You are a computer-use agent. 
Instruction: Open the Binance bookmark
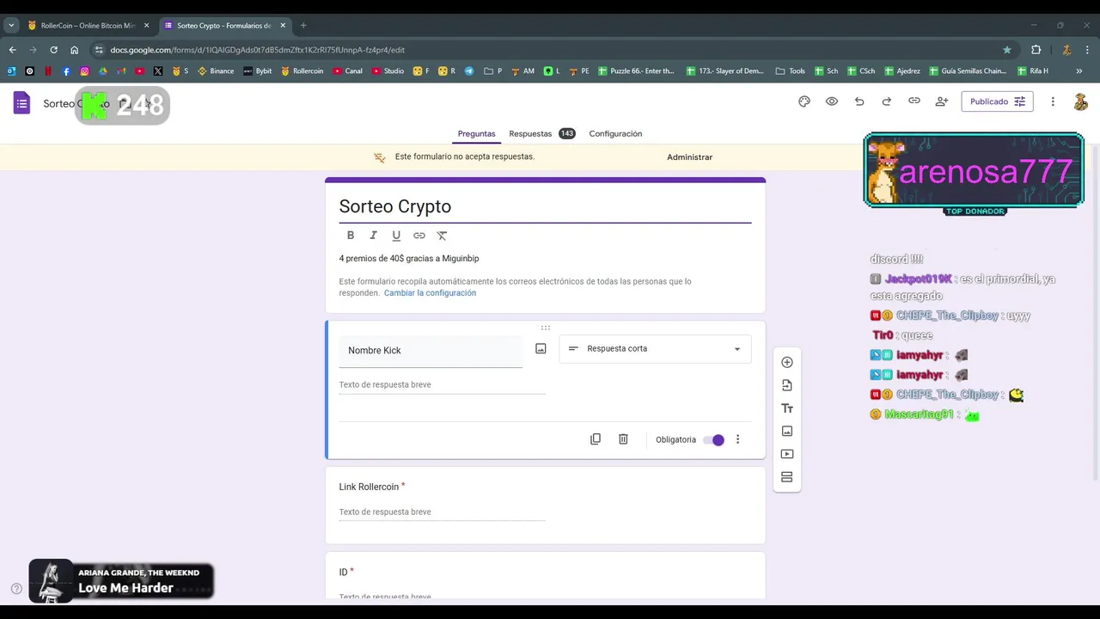pyautogui.click(x=216, y=71)
